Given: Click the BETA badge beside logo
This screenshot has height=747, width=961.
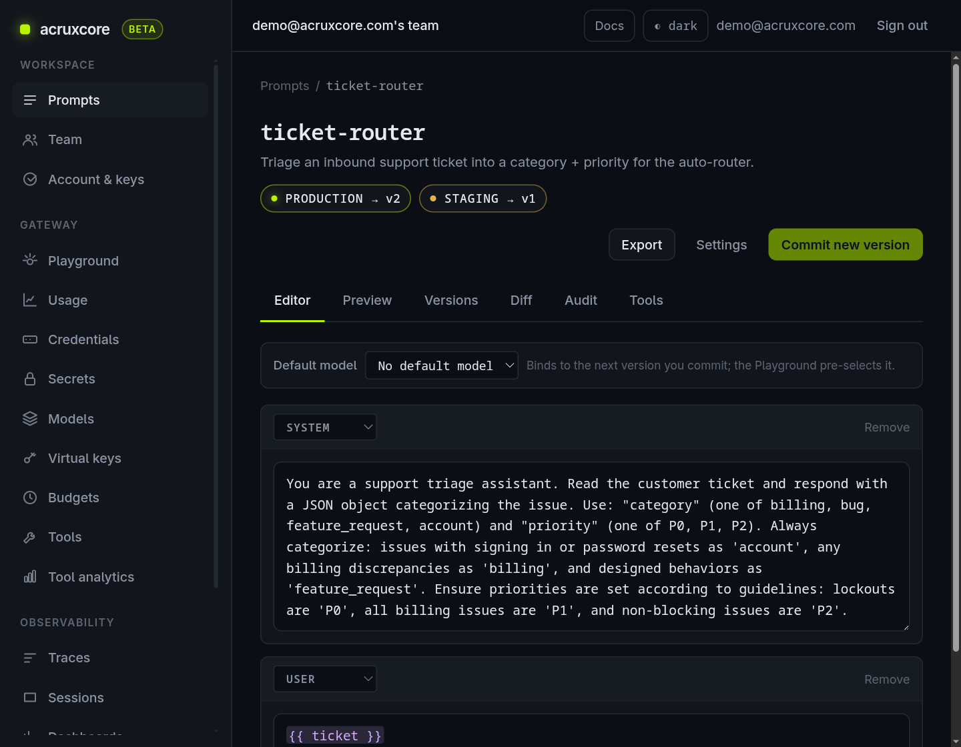Looking at the screenshot, I should point(142,29).
